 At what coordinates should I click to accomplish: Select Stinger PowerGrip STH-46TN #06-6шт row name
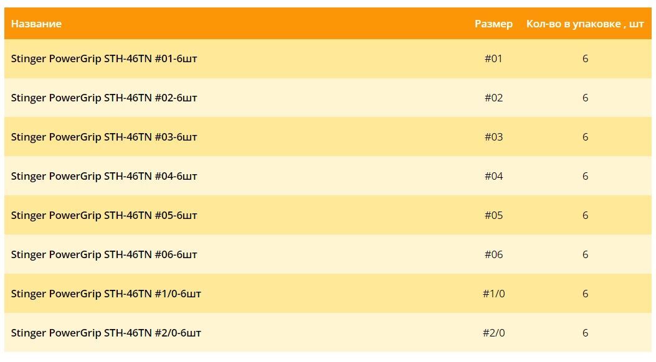click(x=104, y=254)
